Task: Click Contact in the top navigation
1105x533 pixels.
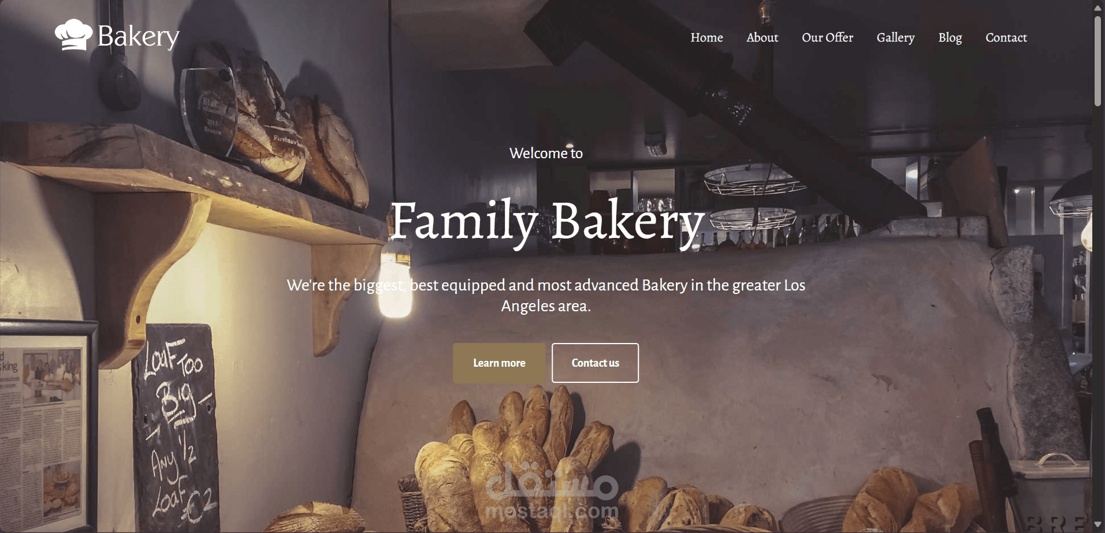Action: tap(1006, 38)
